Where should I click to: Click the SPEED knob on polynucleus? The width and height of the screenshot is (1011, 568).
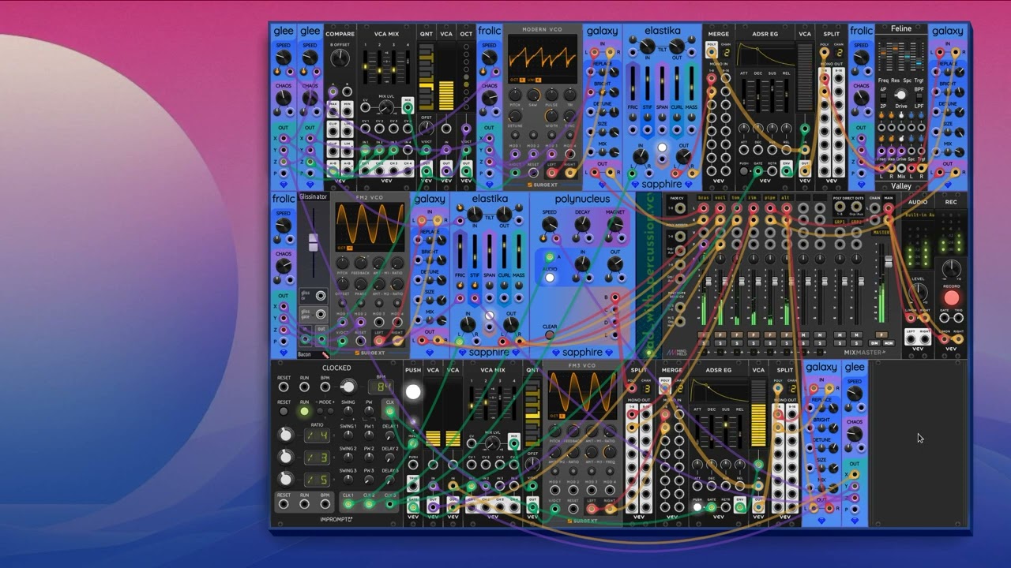click(550, 224)
